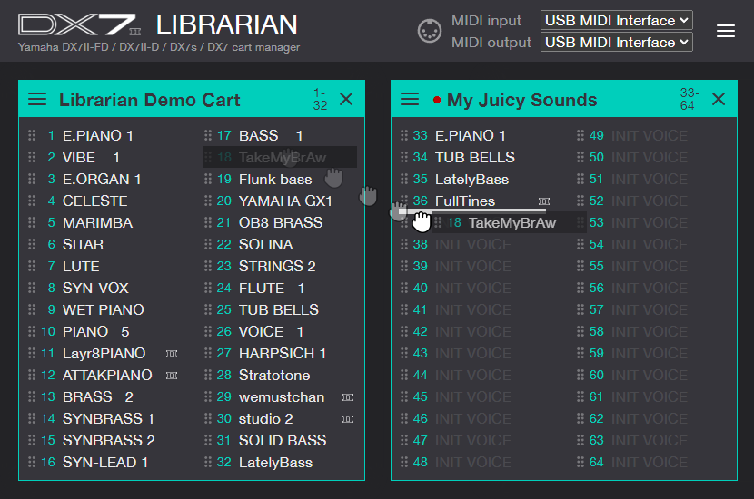This screenshot has height=499, width=754.
Task: Select voice 57 INIT VOICE
Action: [x=650, y=309]
